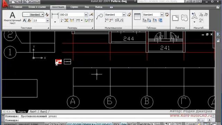This screenshot has height=125, width=222.
Task: Toggle СЕТКА grid display
Action: [x=54, y=124]
